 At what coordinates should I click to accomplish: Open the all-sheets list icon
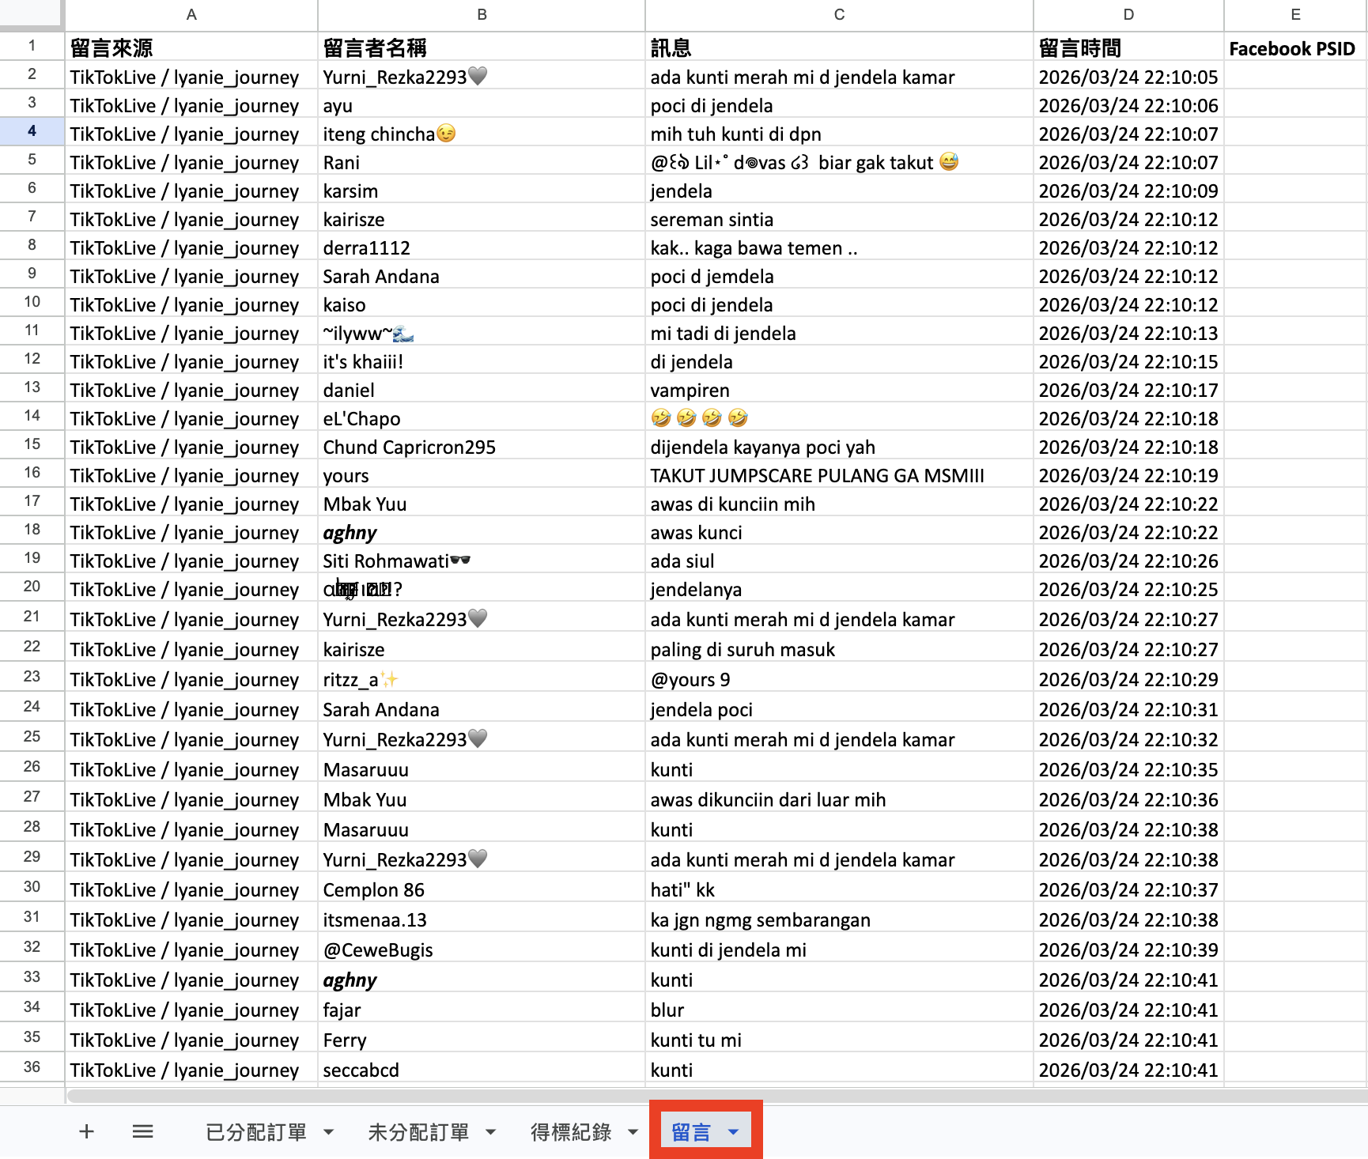click(x=142, y=1131)
